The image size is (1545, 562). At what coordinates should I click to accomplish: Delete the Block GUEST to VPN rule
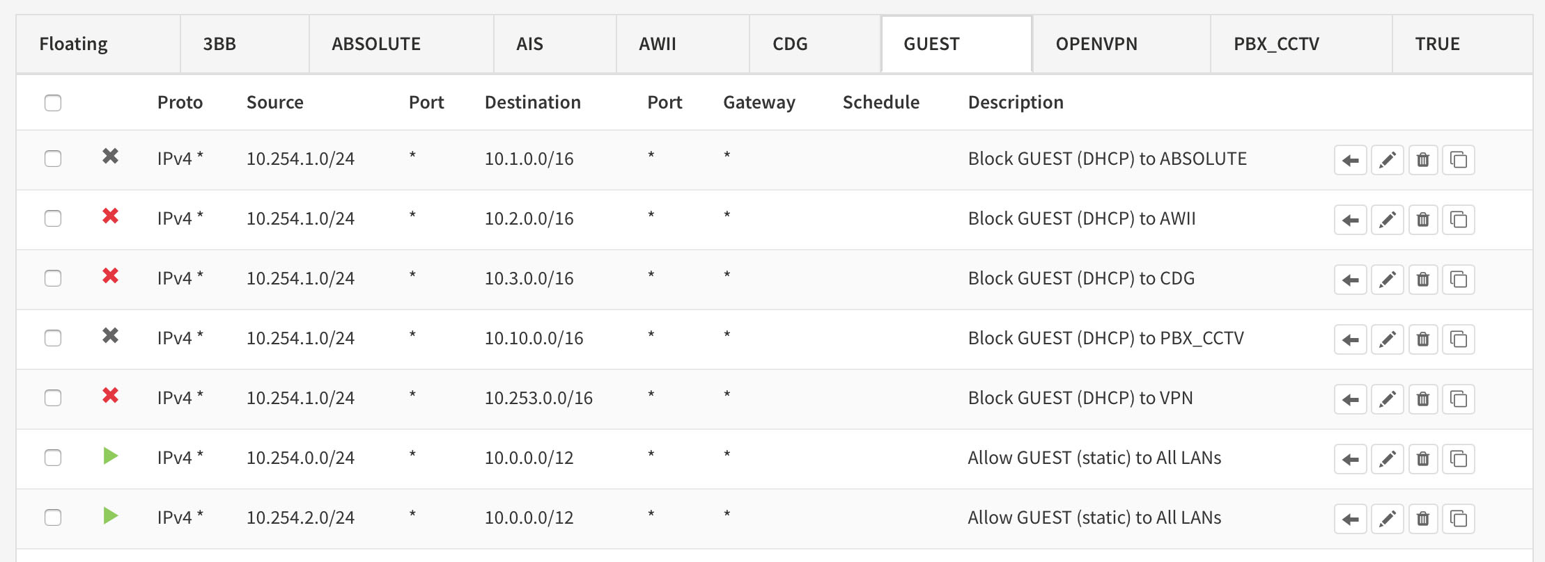pos(1423,399)
